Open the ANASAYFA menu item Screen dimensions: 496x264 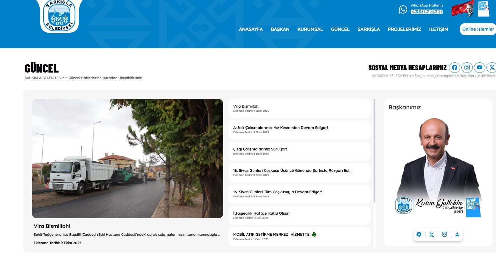pos(251,29)
